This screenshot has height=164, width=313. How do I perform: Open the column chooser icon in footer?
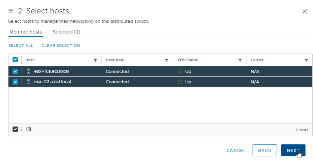[29, 129]
